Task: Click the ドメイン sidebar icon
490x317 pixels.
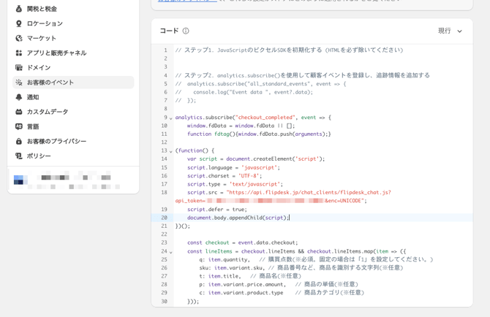Action: pyautogui.click(x=19, y=67)
